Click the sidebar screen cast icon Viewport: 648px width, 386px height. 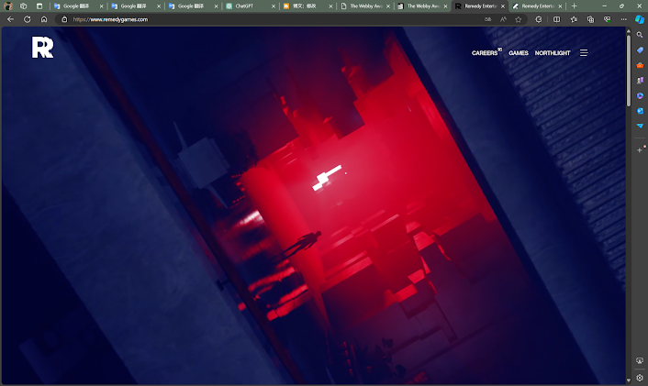pyautogui.click(x=640, y=361)
